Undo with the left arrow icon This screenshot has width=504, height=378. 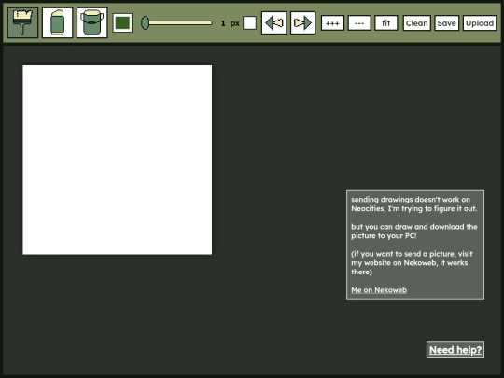pos(274,22)
